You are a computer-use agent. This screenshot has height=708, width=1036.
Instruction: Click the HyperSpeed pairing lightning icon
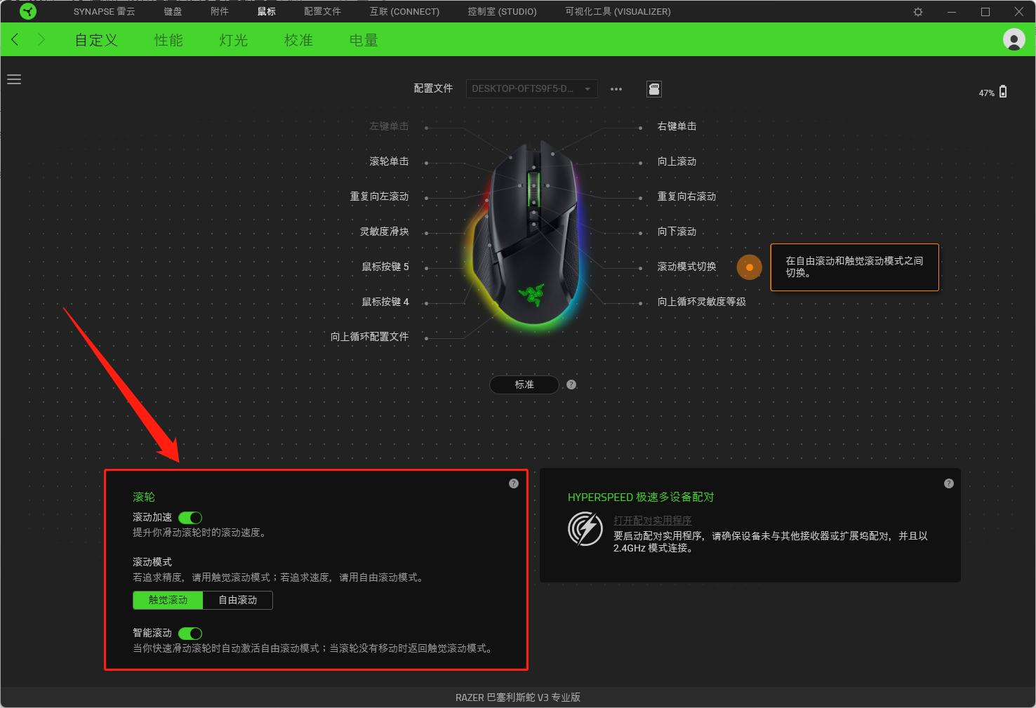pos(585,529)
